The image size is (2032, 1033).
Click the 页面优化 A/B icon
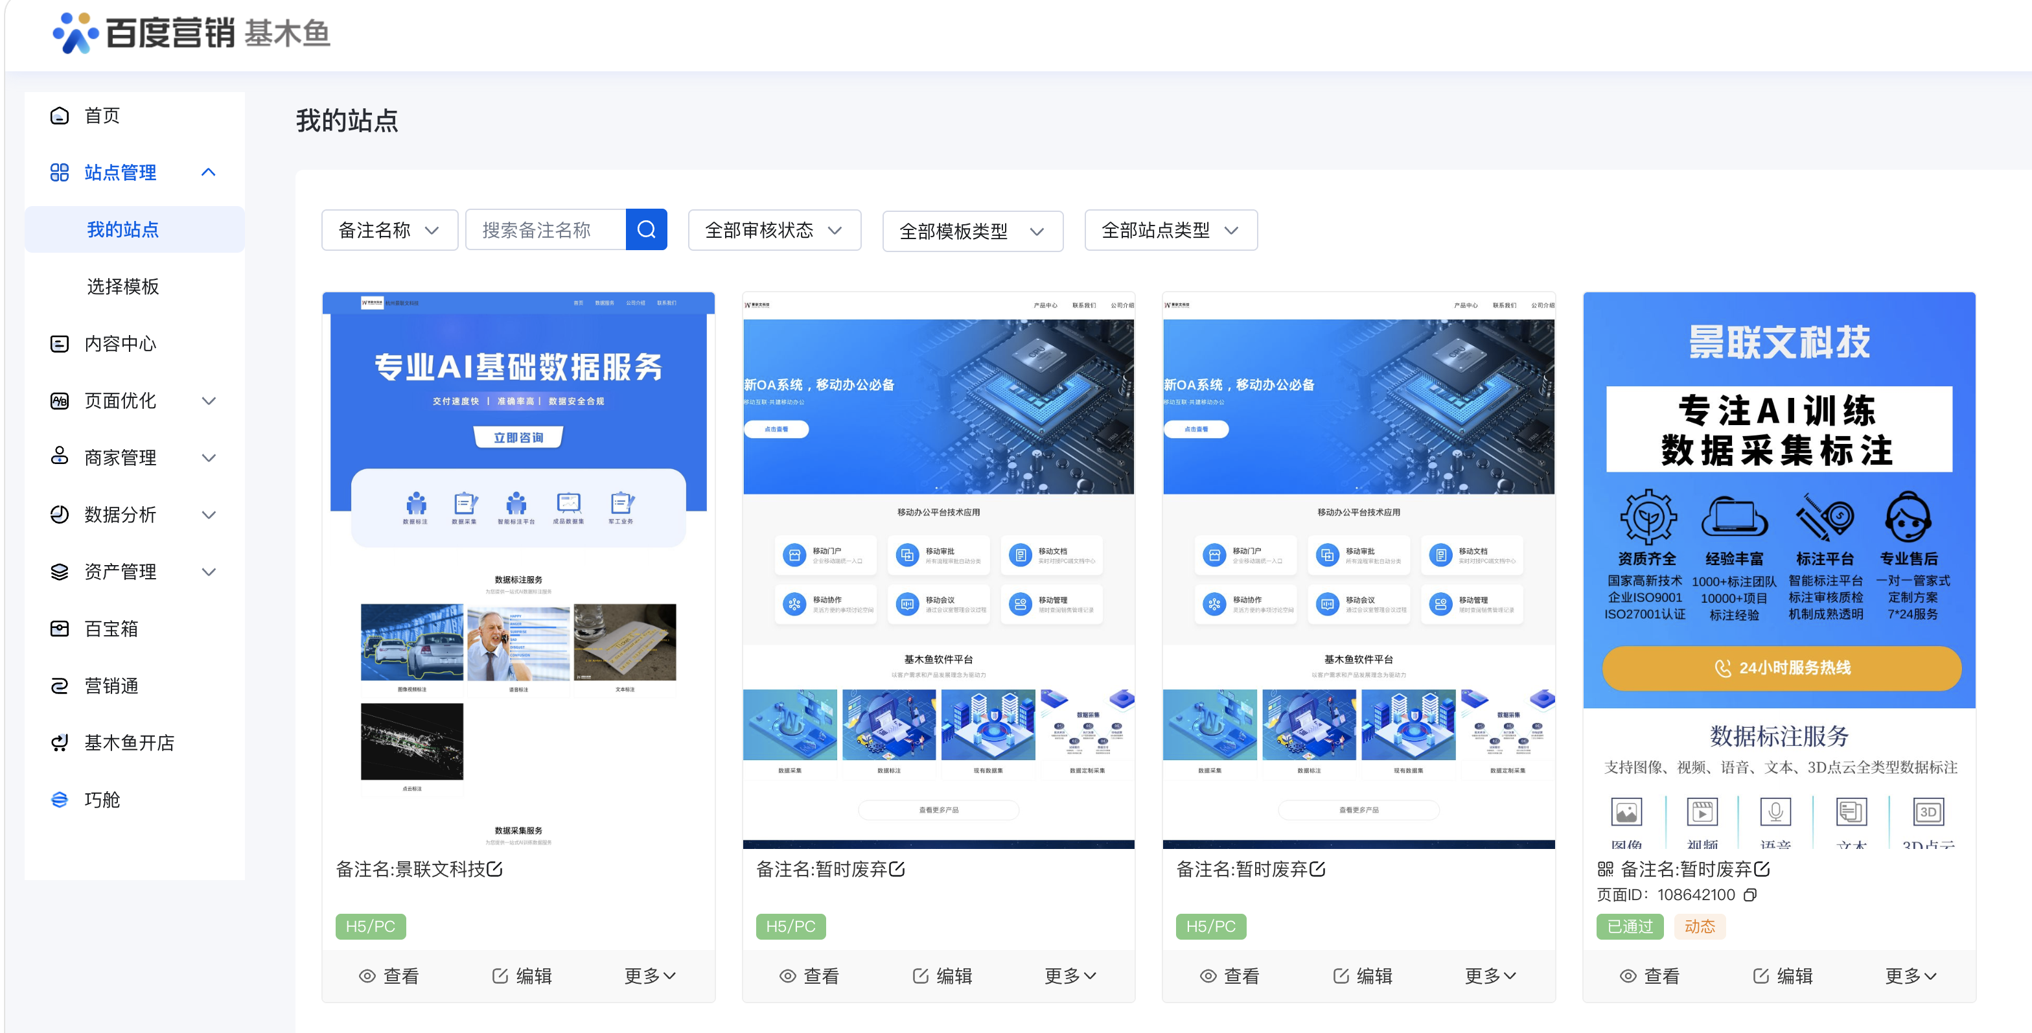[59, 401]
